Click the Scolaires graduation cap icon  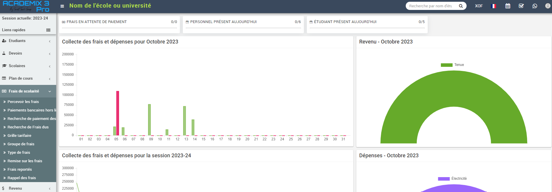[4, 66]
